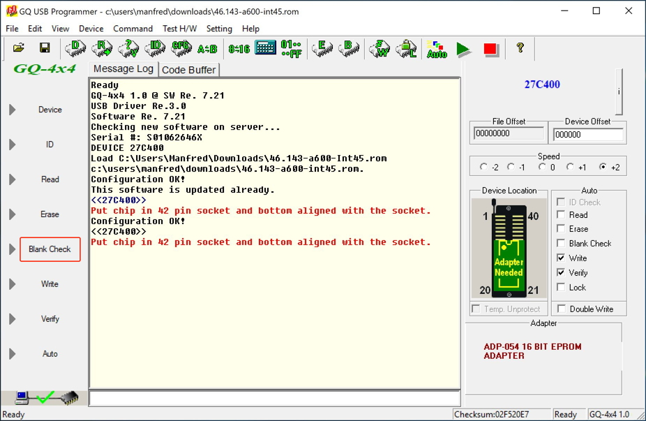The image size is (646, 421).
Task: Click the Open file folder icon
Action: coord(19,48)
